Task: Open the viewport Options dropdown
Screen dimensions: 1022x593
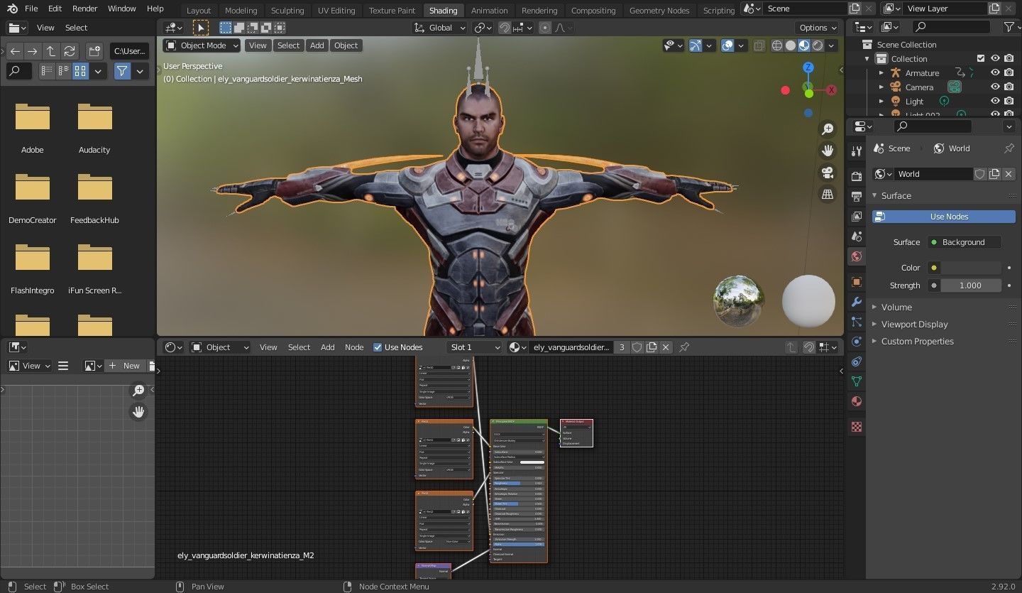Action: pyautogui.click(x=818, y=28)
